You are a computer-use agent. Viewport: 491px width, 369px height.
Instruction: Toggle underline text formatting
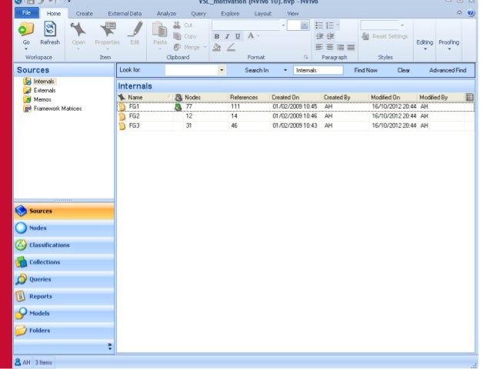coord(237,36)
